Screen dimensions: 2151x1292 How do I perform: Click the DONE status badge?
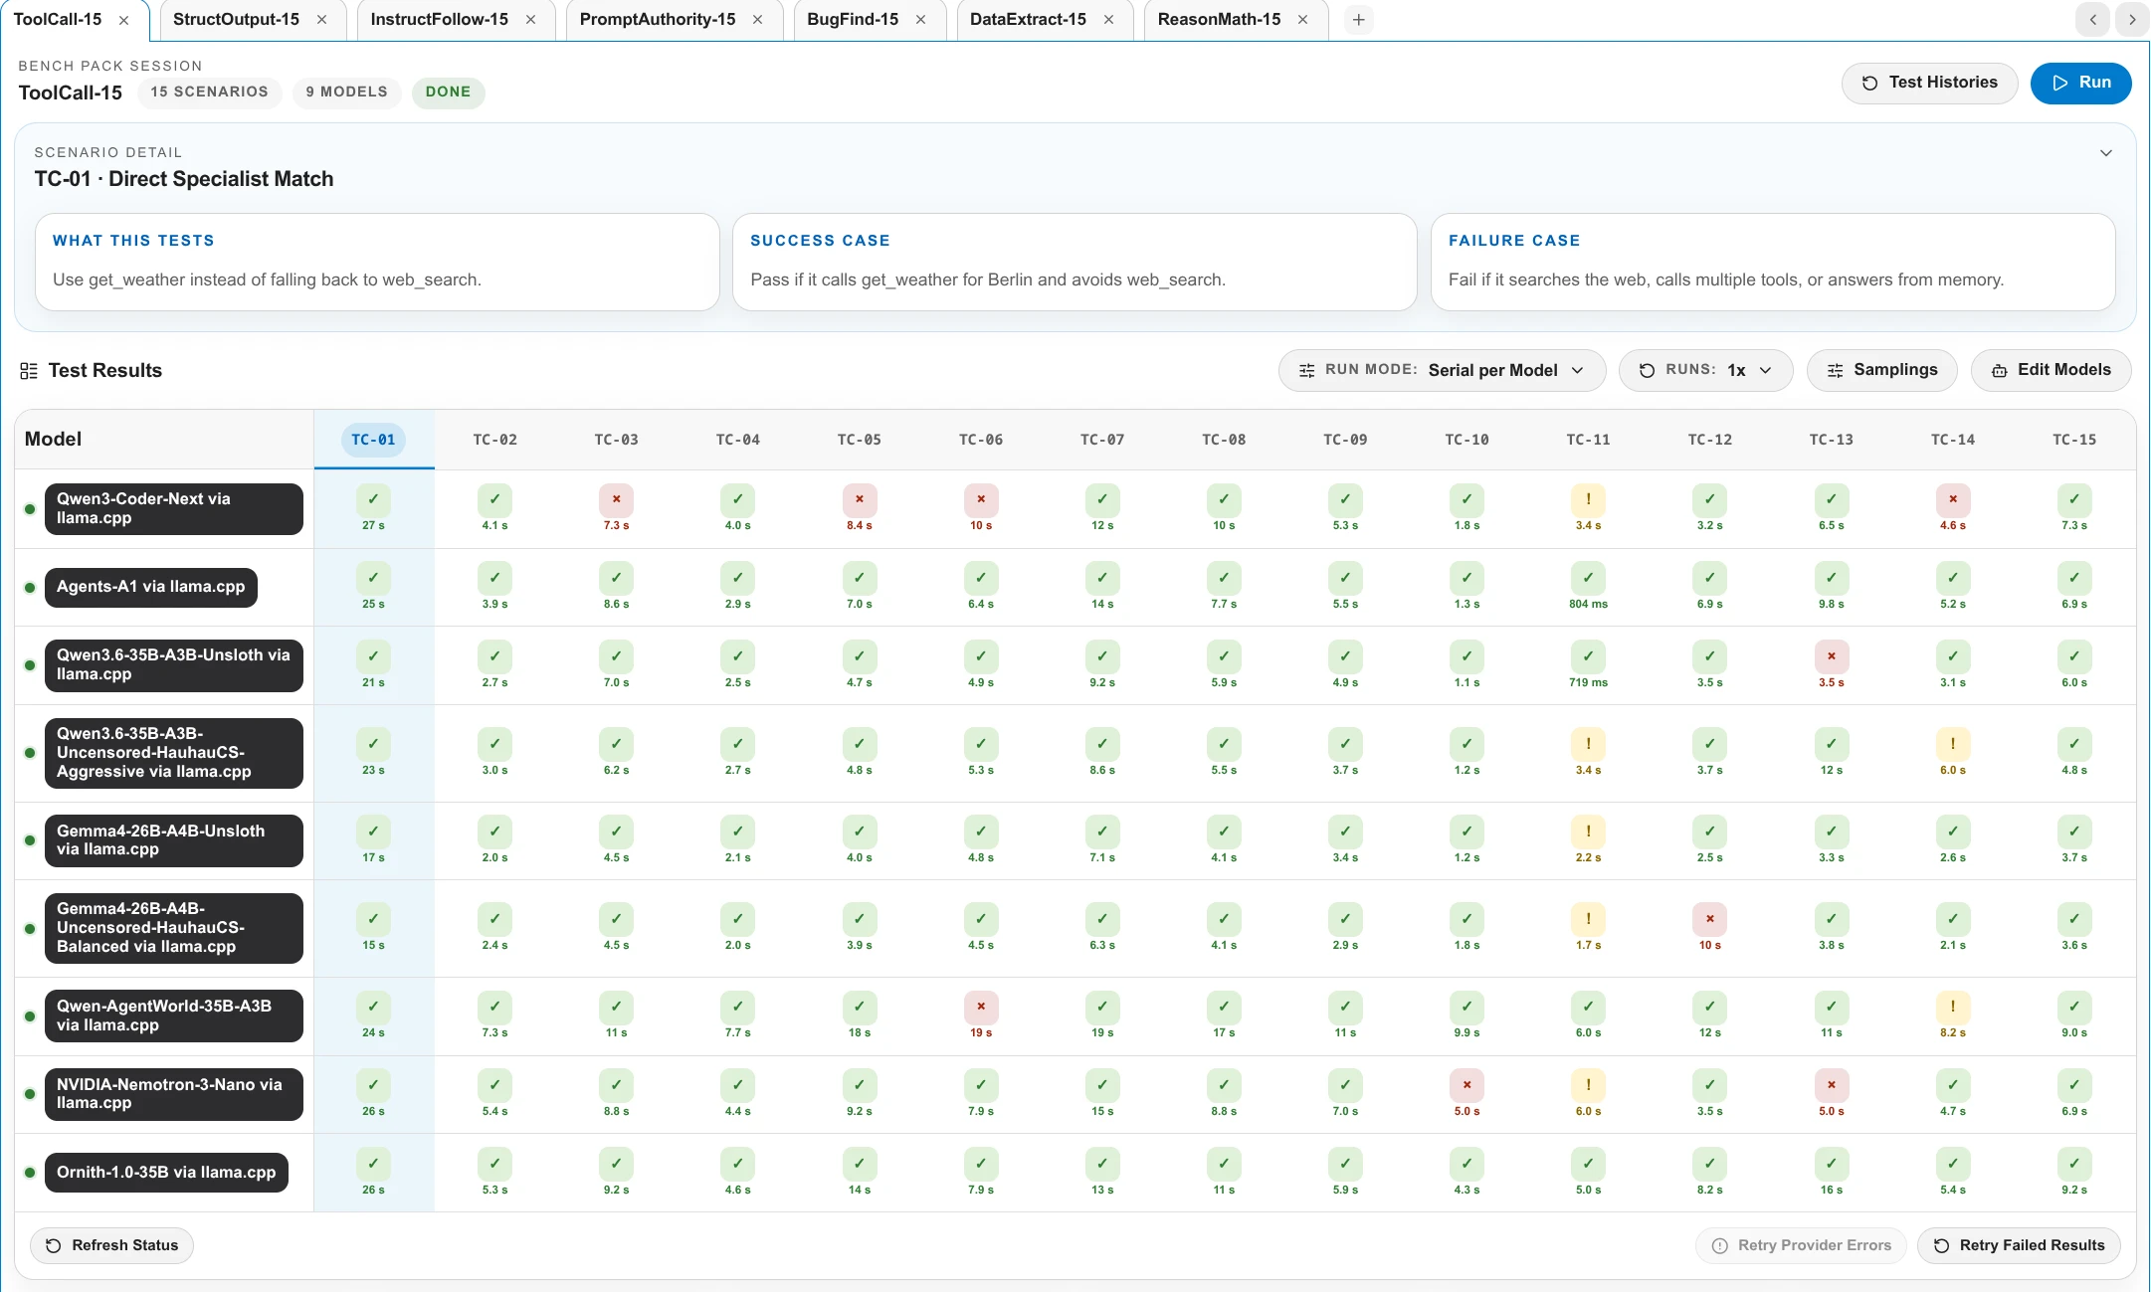[448, 92]
